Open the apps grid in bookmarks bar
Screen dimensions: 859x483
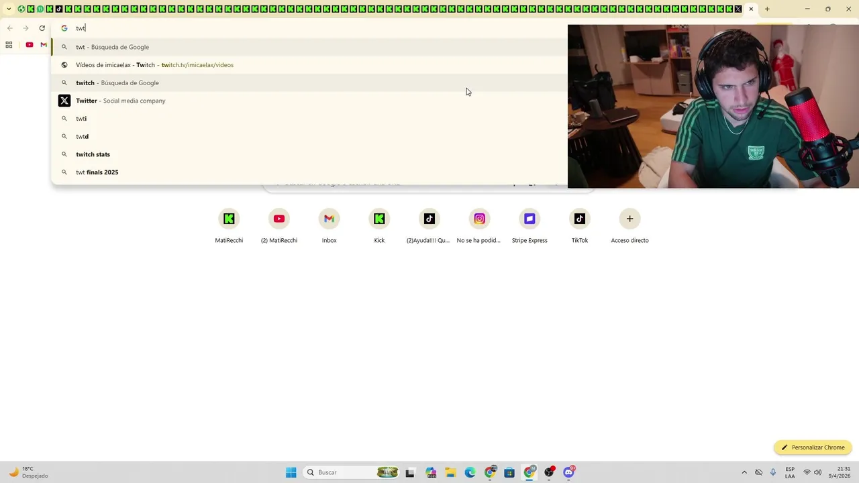click(9, 45)
